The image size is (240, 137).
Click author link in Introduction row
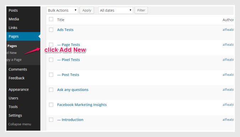pos(228,120)
